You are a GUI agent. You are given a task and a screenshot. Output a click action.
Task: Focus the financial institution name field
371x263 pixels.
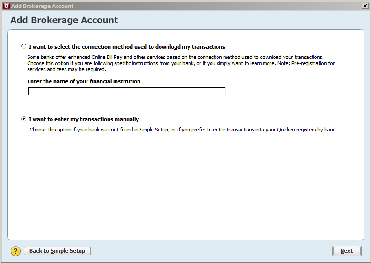tap(126, 91)
